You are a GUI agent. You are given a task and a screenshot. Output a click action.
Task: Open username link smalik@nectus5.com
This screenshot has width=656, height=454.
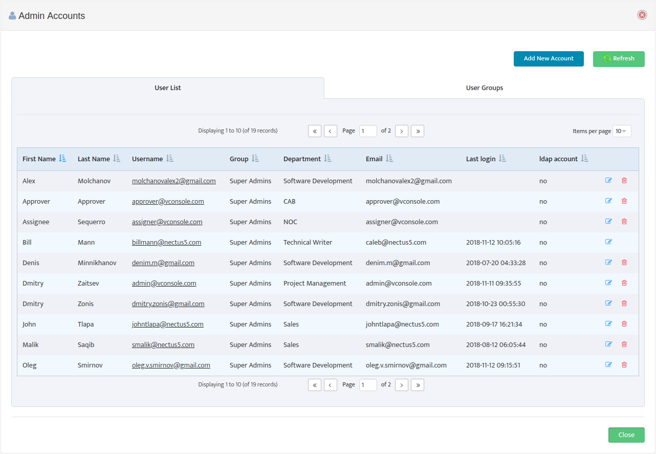pos(163,345)
